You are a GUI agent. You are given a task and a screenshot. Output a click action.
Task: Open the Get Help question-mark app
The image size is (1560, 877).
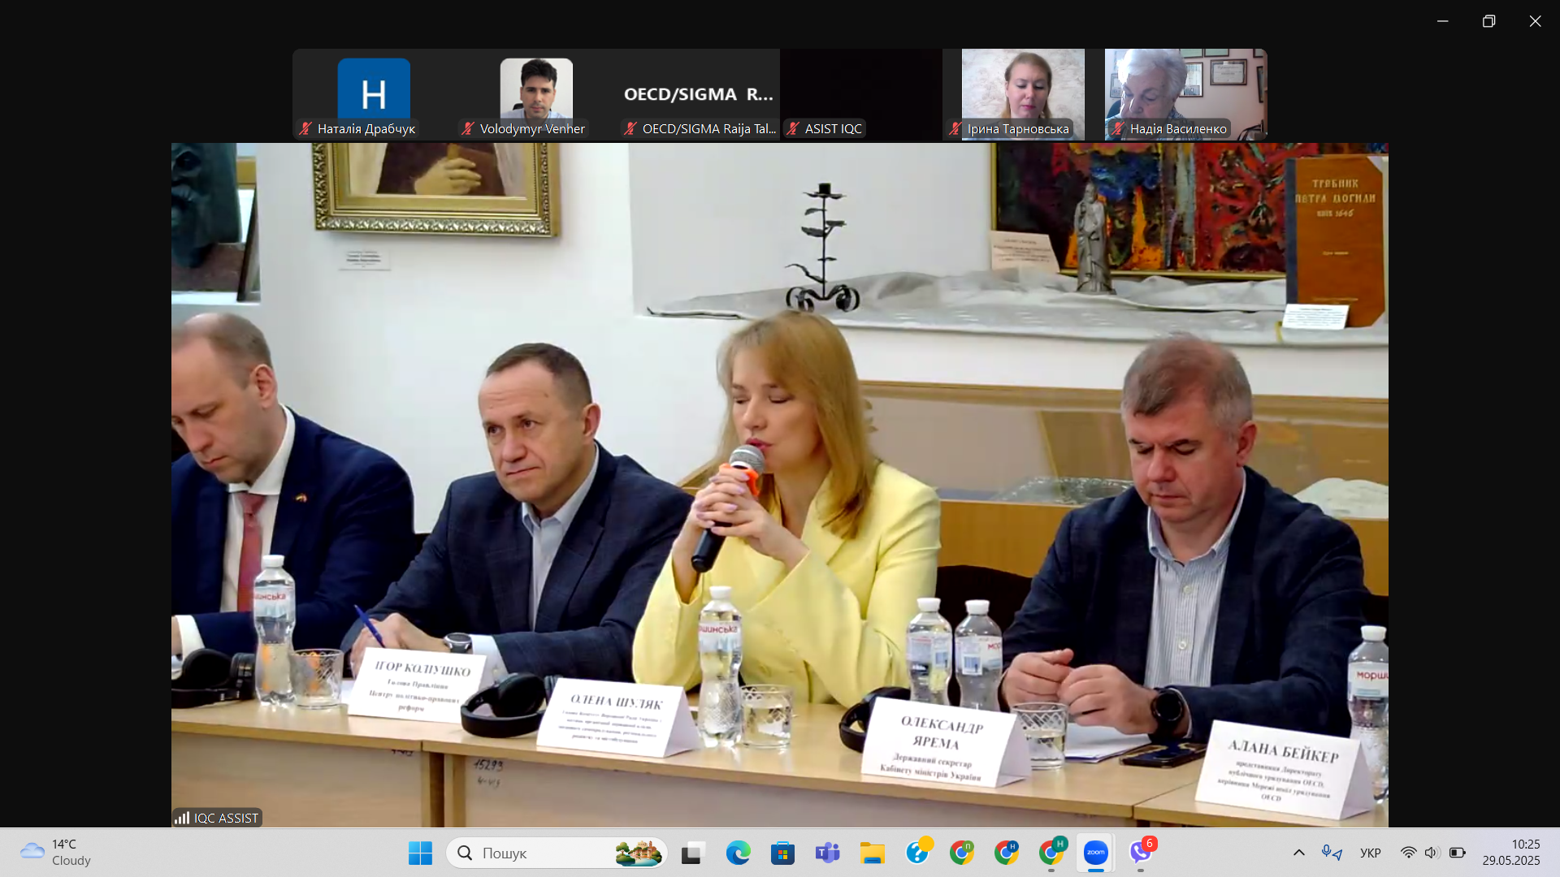click(x=917, y=853)
